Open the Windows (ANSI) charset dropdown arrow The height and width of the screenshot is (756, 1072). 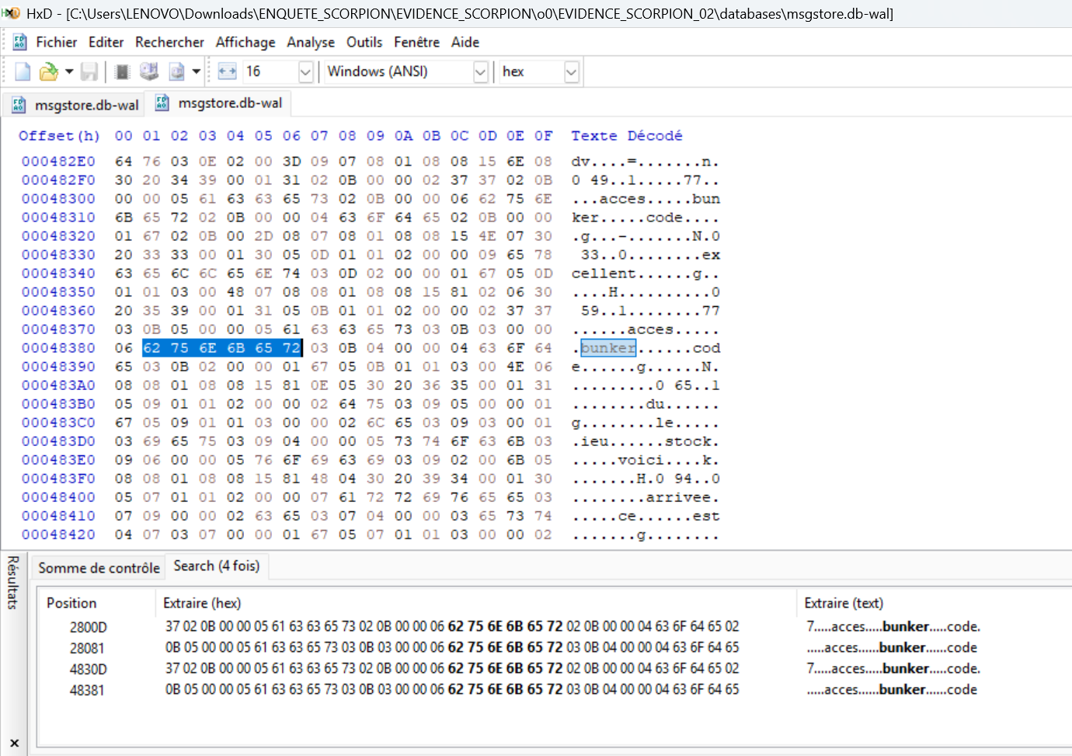point(481,72)
